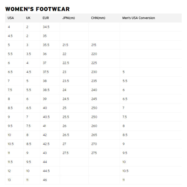Click the Women's Footwear heading

(37, 9)
